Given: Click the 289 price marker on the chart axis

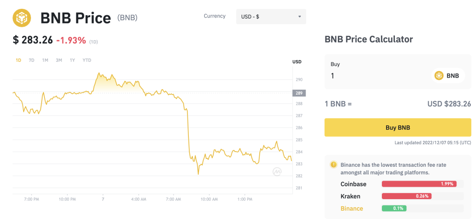Looking at the screenshot, I should click(x=299, y=93).
